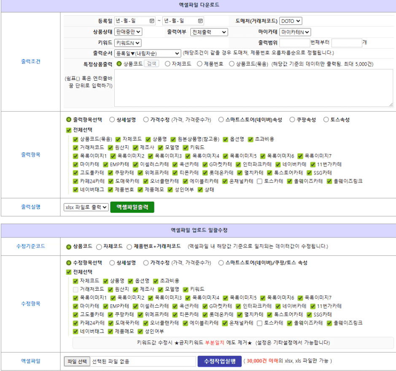Screen dimensions: 396x371
Task: Click the large product code text area
Action: tap(253, 88)
